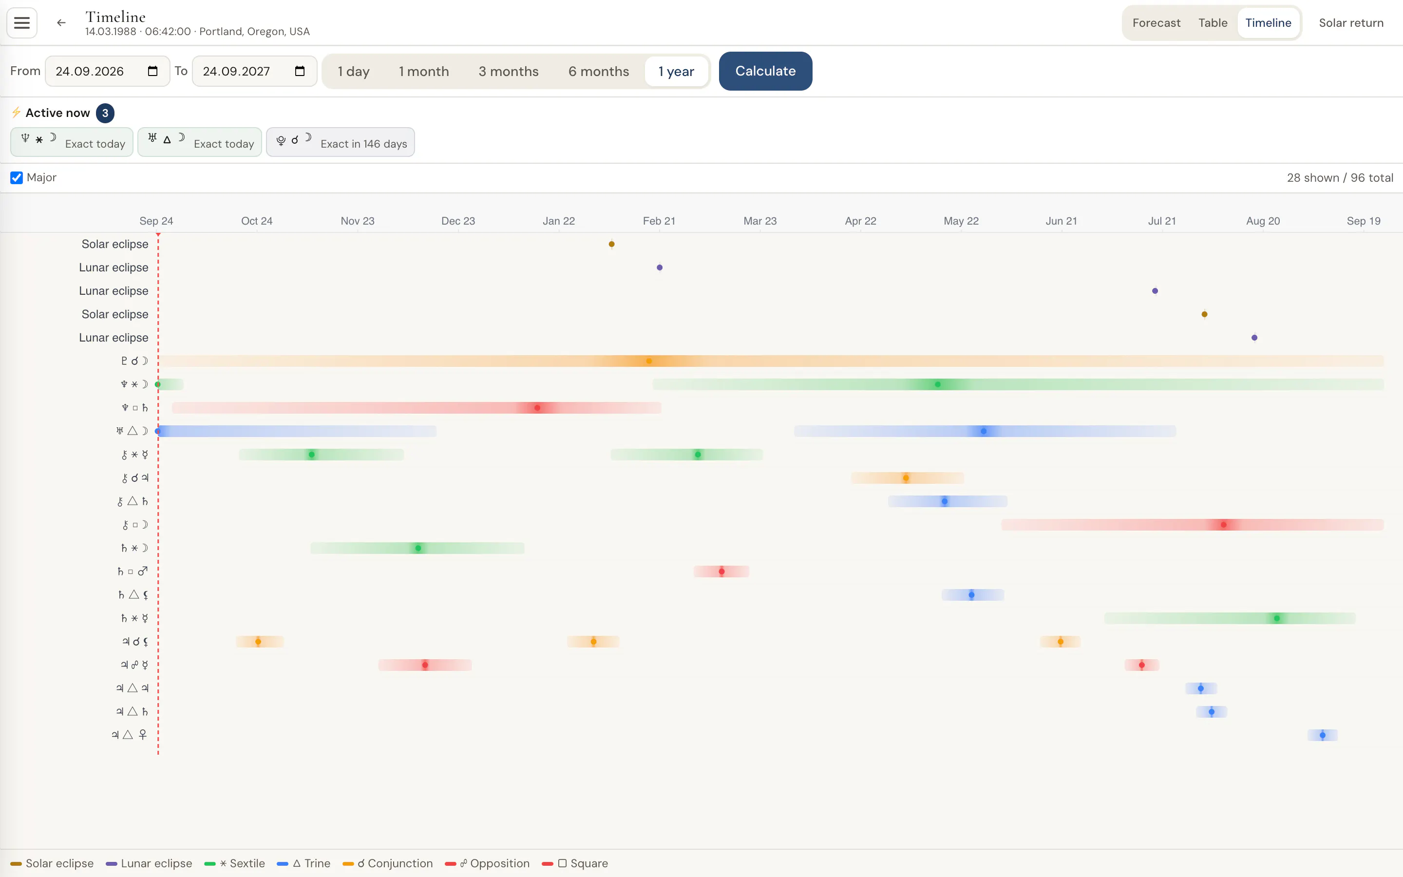The height and width of the screenshot is (877, 1403).
Task: Click Jupiter conjunct Lilith dot near Oct 24
Action: pyautogui.click(x=258, y=642)
